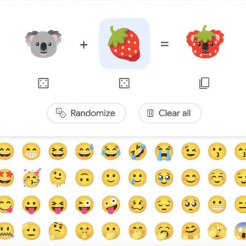Click the koala emoji slot
The image size is (246, 246).
[43, 44]
